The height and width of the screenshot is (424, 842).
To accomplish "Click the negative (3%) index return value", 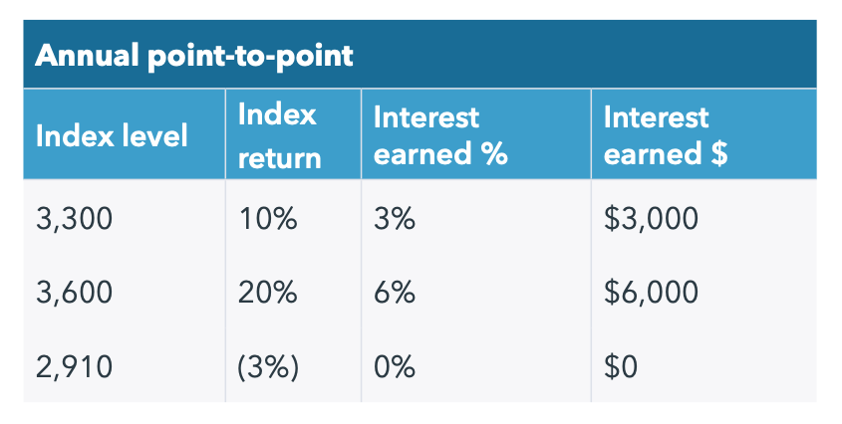I will 268,367.
